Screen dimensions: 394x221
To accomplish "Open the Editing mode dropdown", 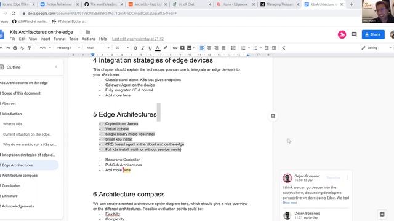I will (376, 48).
